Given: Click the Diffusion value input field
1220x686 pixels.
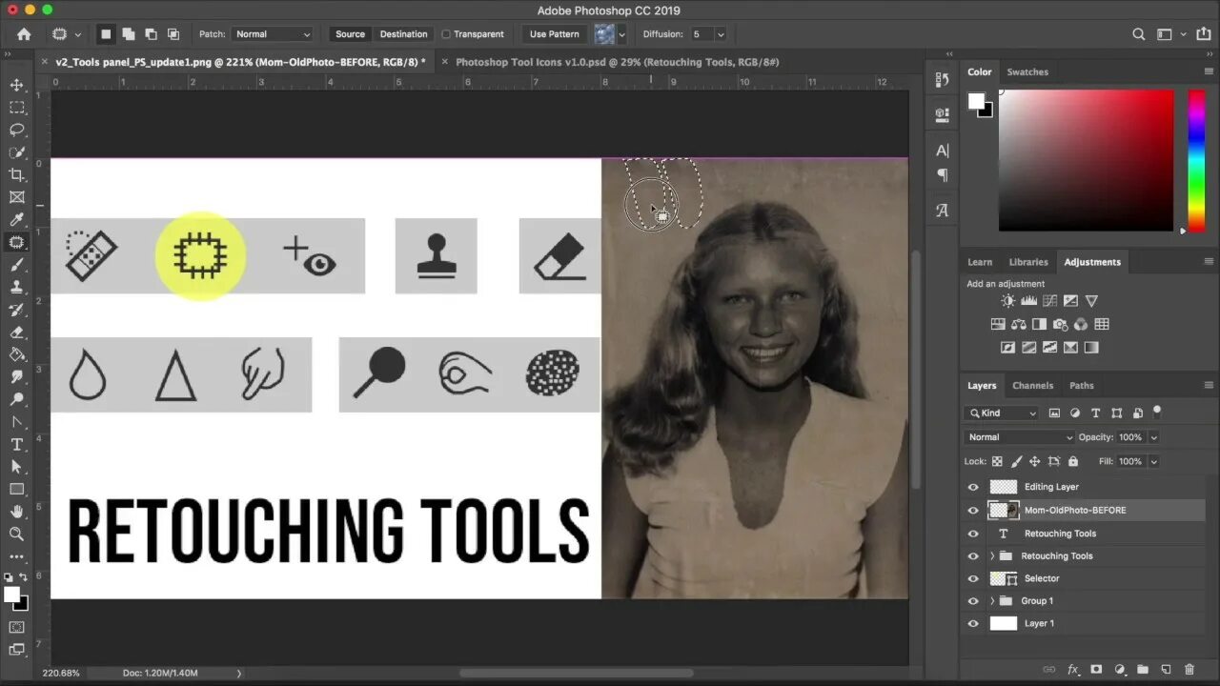Looking at the screenshot, I should pos(700,34).
